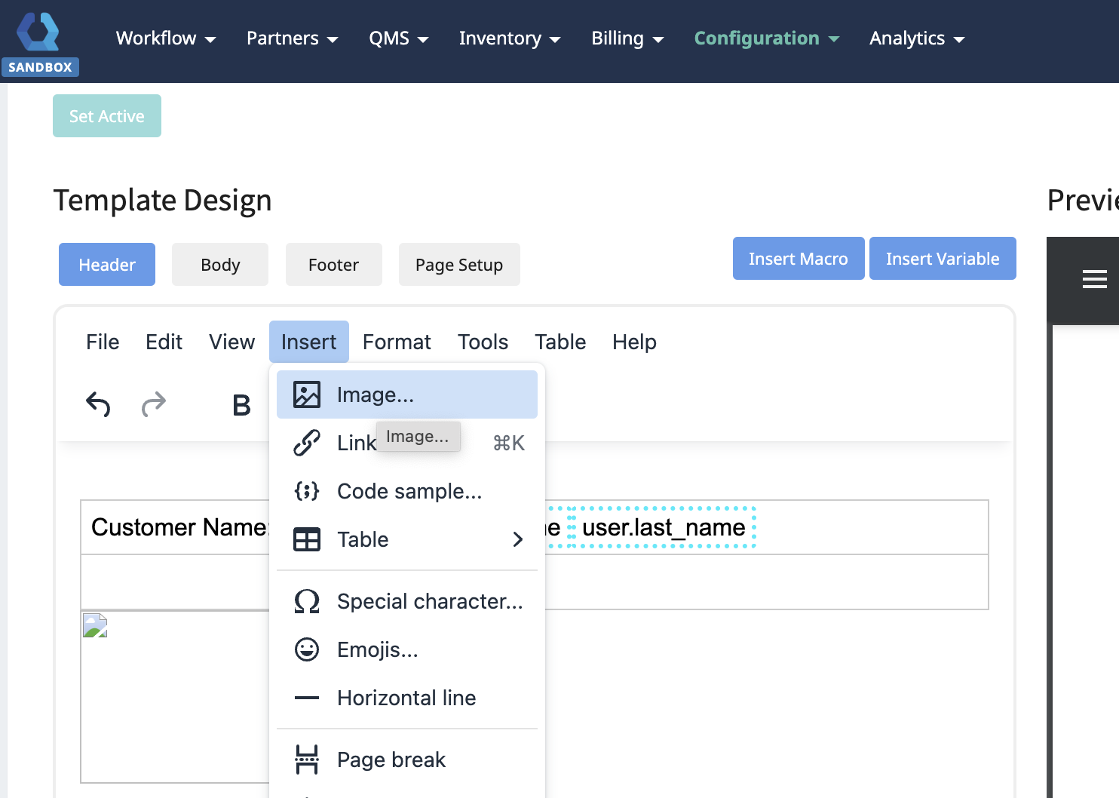Toggle bold formatting in editor toolbar

241,406
